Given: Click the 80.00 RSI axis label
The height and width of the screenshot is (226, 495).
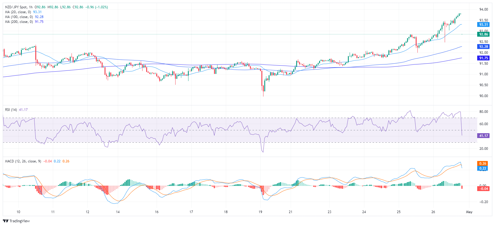Looking at the screenshot, I should [x=484, y=112].
